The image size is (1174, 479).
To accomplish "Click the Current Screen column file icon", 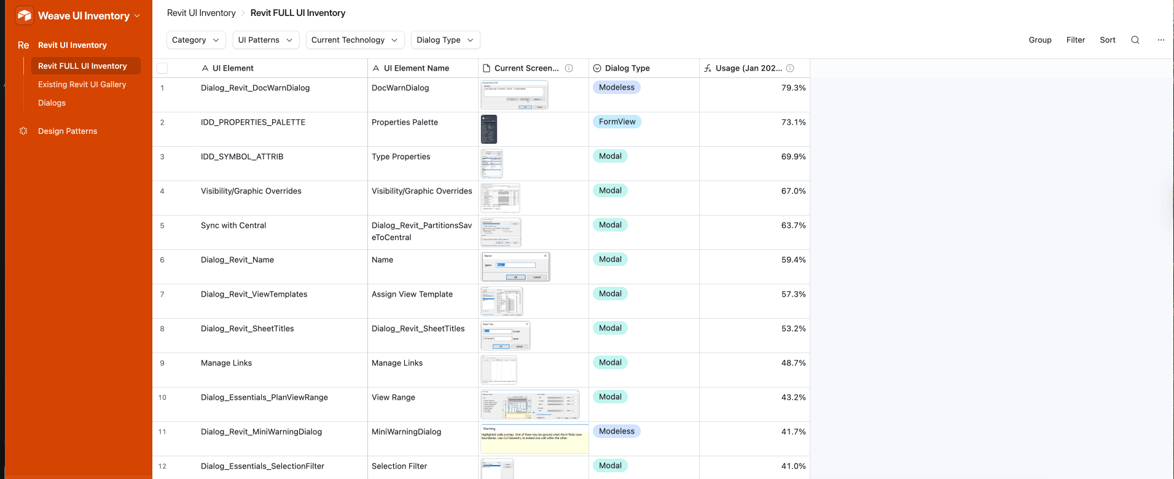I will pos(487,68).
